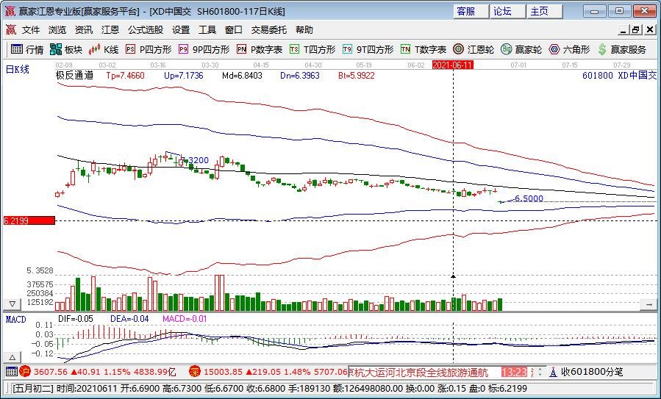Click the red 赢 app logo in menu bar
This screenshot has height=399, width=661.
point(10,30)
